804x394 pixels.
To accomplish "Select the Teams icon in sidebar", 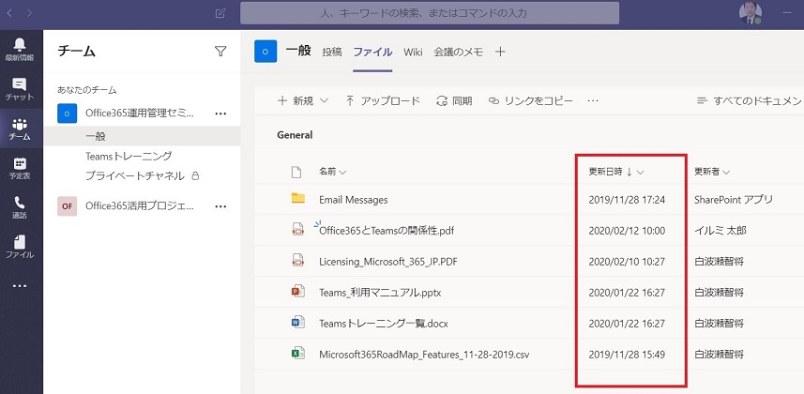I will (x=20, y=129).
